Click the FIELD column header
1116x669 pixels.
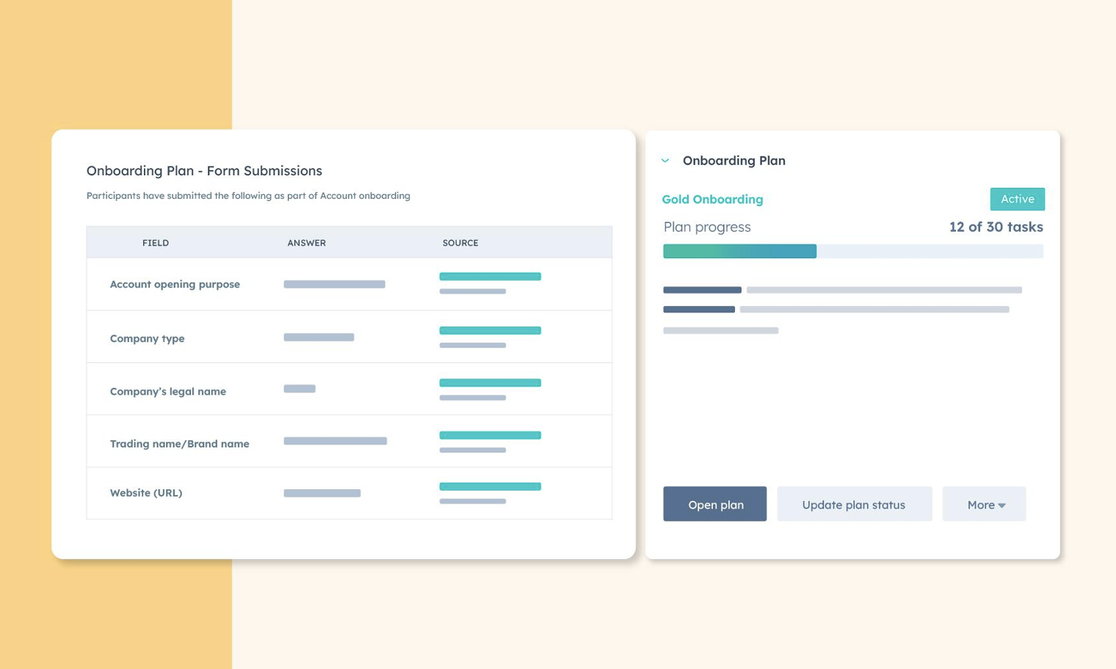coord(156,243)
